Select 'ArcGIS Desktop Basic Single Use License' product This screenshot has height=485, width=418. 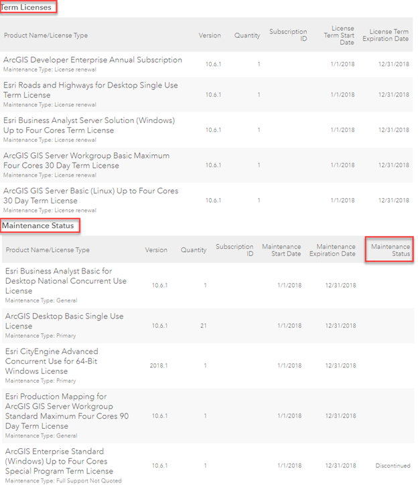point(64,321)
